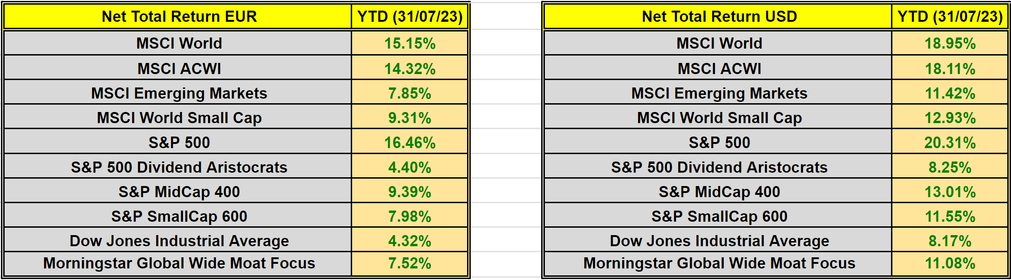Click the Net Total Return EUR header

click(179, 17)
